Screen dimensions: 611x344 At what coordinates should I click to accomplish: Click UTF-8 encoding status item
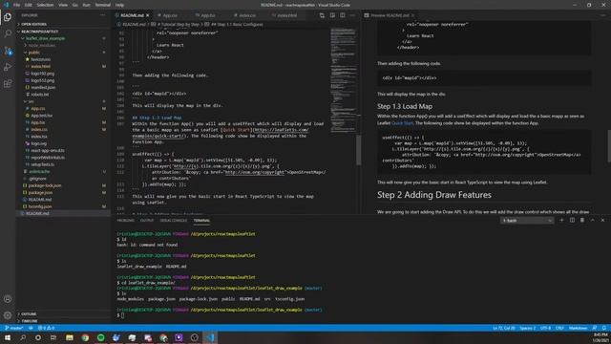pos(545,328)
